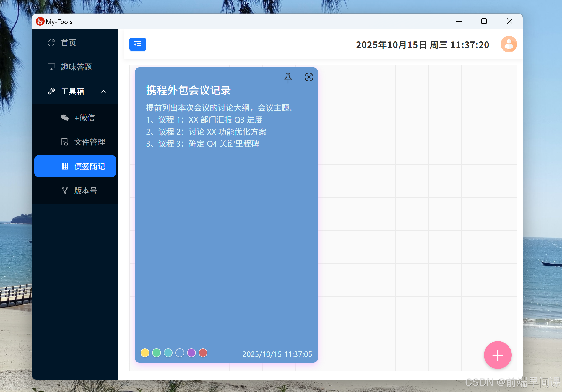Screen dimensions: 562x392
Task: Open 文件管理 in the toolbox
Action: click(75, 142)
